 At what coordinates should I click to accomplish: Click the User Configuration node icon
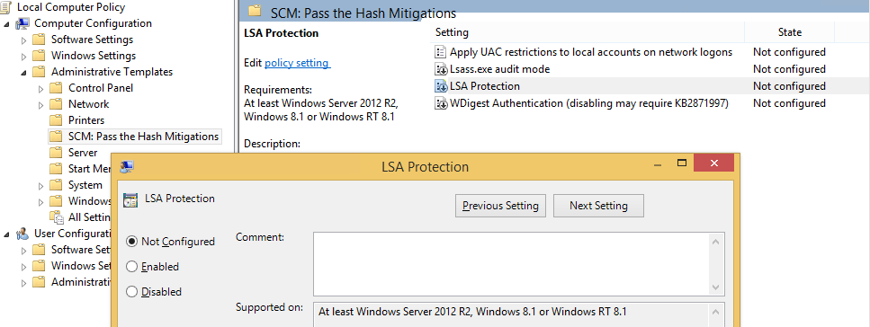(x=22, y=234)
